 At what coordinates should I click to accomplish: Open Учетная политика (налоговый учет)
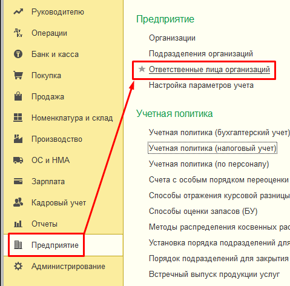tap(213, 148)
